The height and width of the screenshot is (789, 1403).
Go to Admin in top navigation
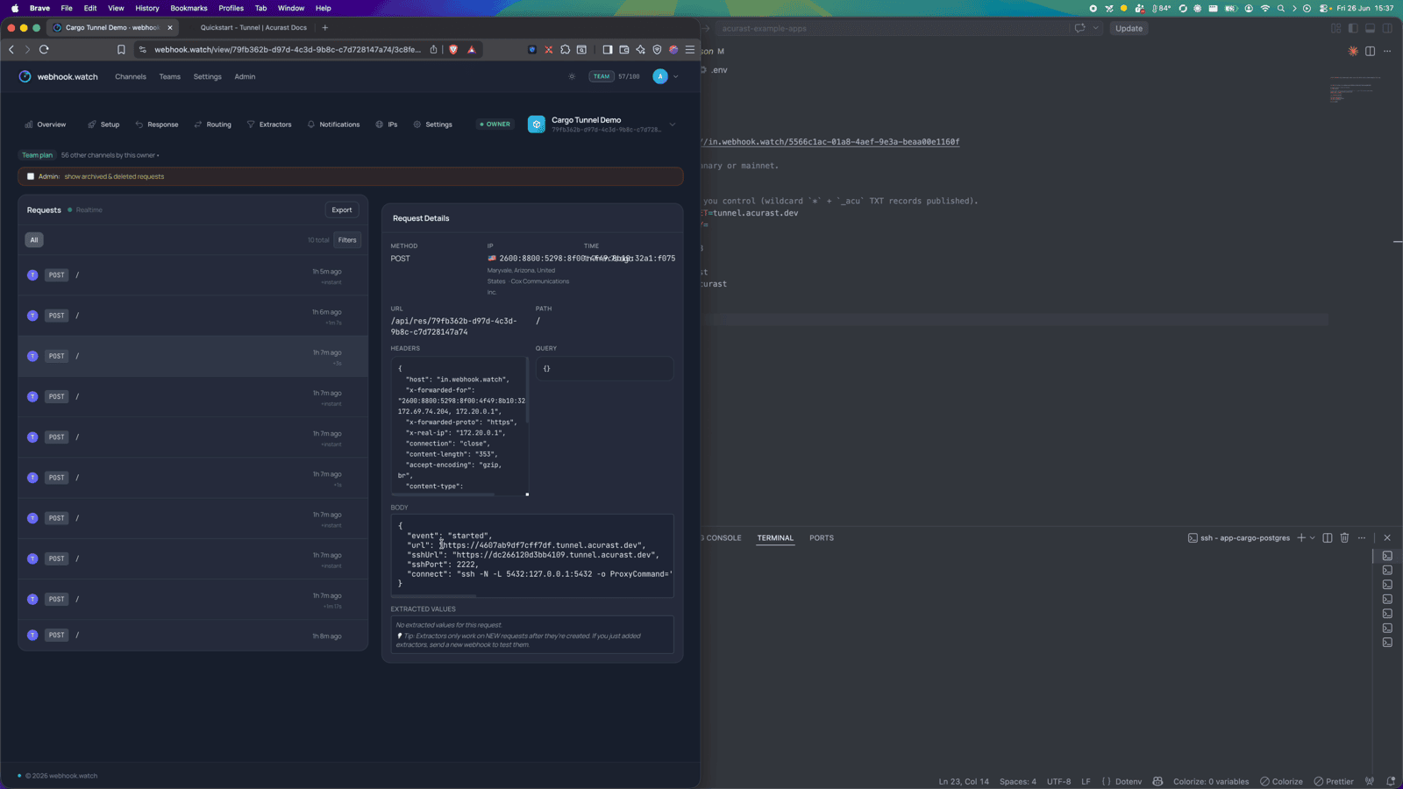(x=245, y=76)
